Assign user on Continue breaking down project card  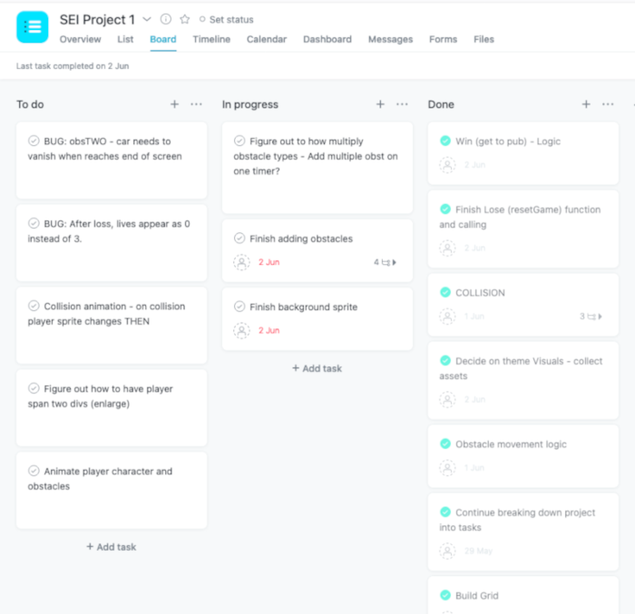coord(447,551)
